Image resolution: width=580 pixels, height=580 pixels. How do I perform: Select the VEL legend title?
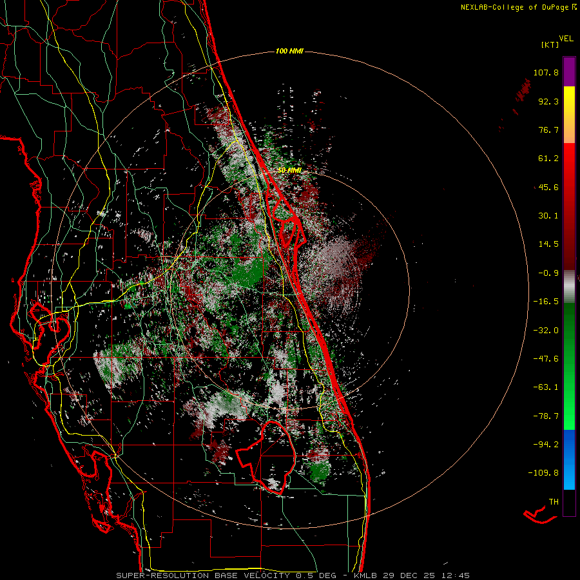[x=566, y=39]
